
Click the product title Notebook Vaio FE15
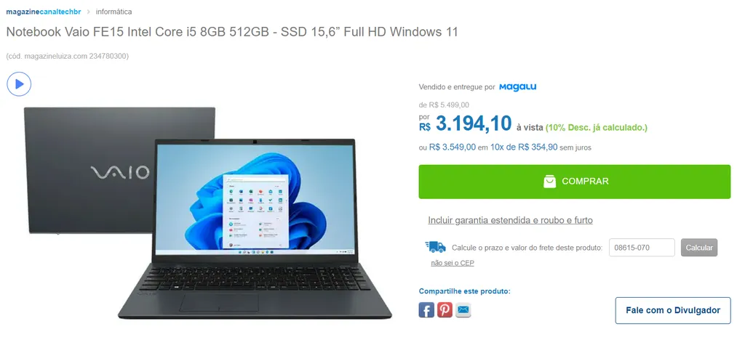pyautogui.click(x=232, y=32)
